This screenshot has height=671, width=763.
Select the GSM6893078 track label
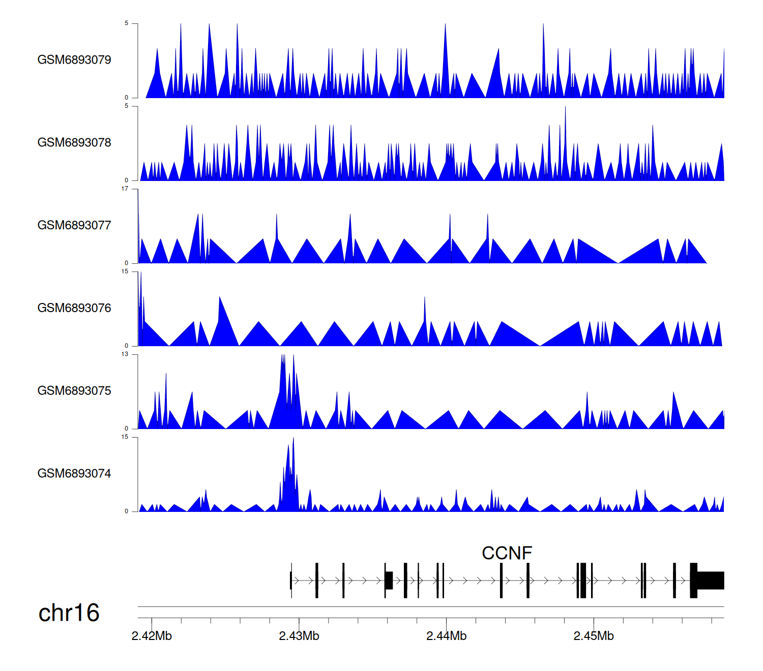click(74, 143)
